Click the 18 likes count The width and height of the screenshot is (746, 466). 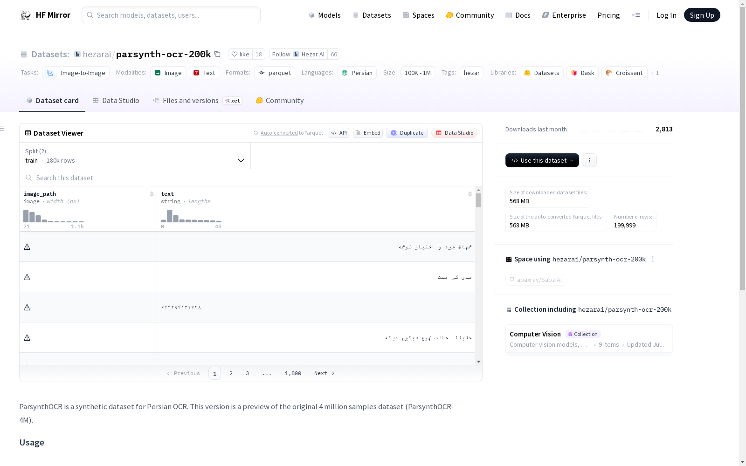(259, 54)
